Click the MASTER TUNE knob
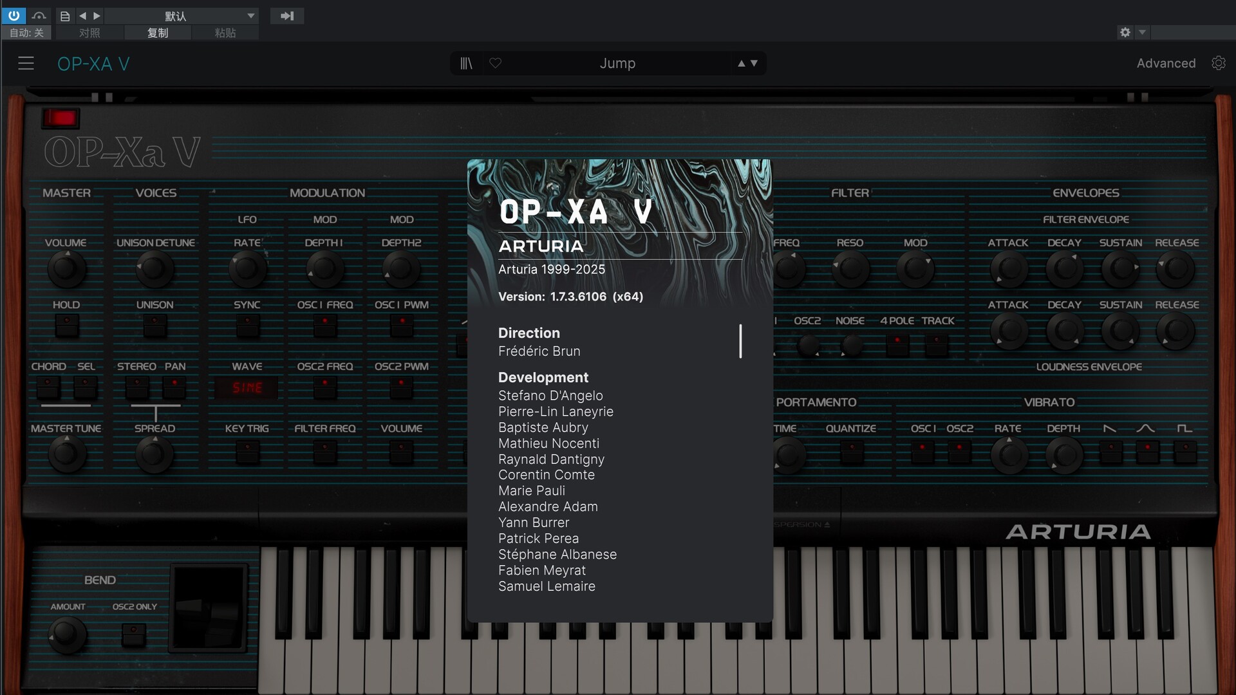The image size is (1236, 695). (66, 454)
